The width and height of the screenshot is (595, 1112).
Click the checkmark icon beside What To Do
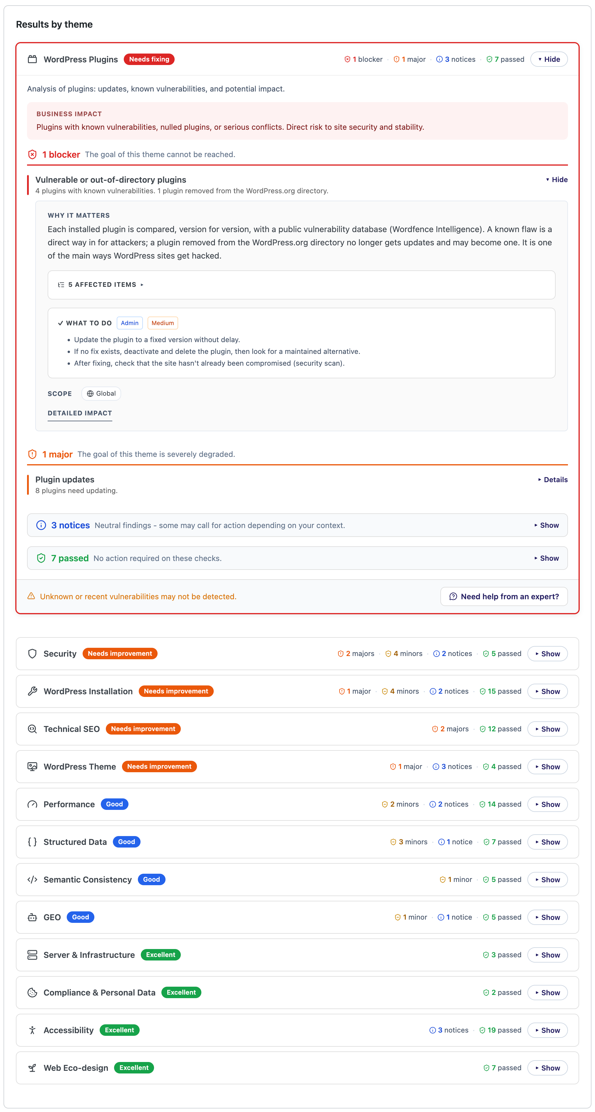[x=60, y=323]
